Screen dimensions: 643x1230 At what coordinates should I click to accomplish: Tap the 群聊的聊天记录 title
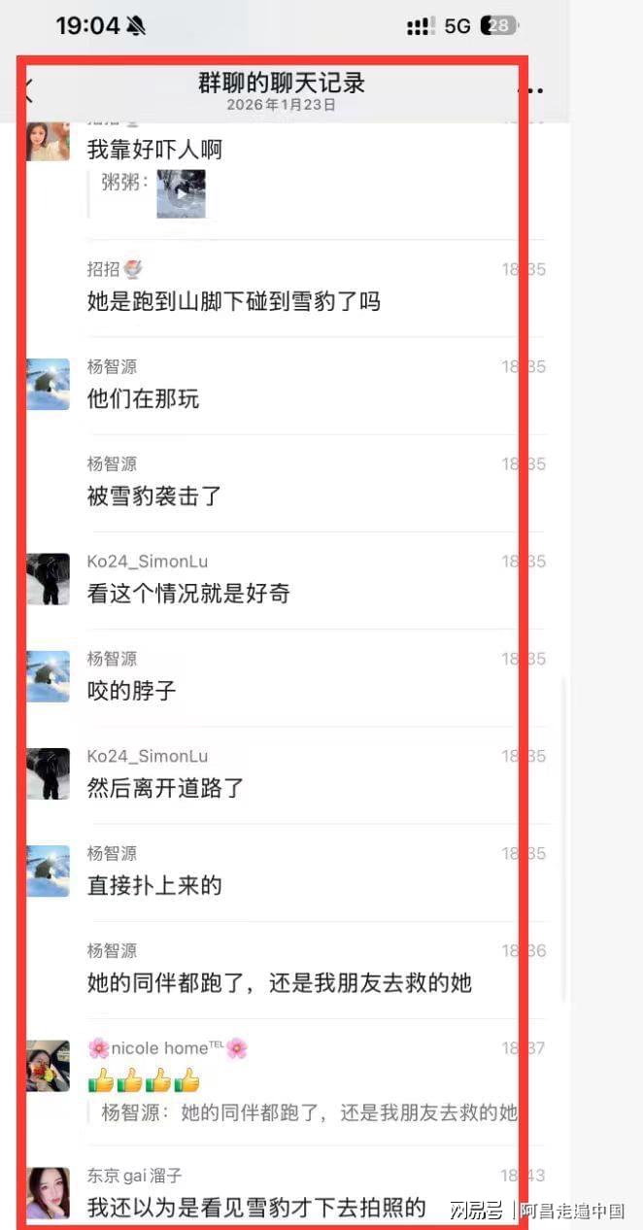(282, 83)
